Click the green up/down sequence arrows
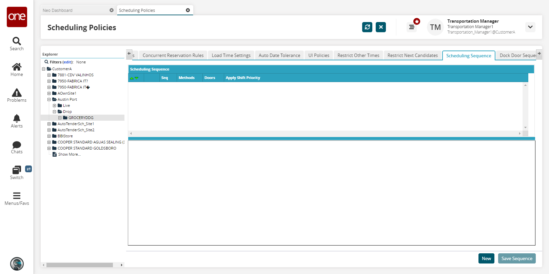The image size is (549, 274). click(134, 78)
